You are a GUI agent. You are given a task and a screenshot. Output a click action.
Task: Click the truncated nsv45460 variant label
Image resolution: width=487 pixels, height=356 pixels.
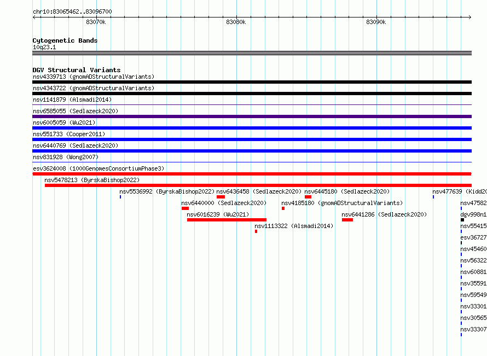(x=473, y=249)
